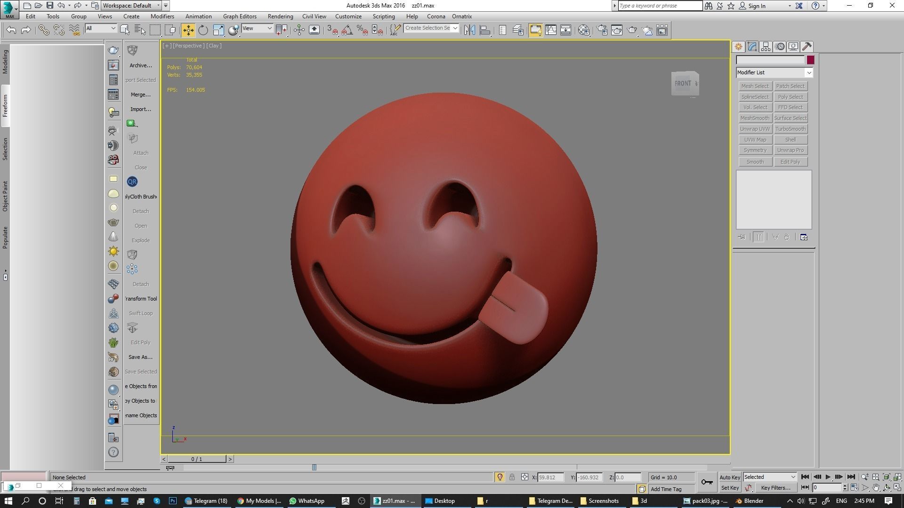Image resolution: width=904 pixels, height=508 pixels.
Task: Open the Modifiers menu
Action: tap(162, 16)
